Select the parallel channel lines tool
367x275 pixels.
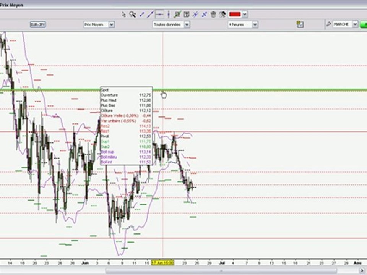[x=195, y=15]
